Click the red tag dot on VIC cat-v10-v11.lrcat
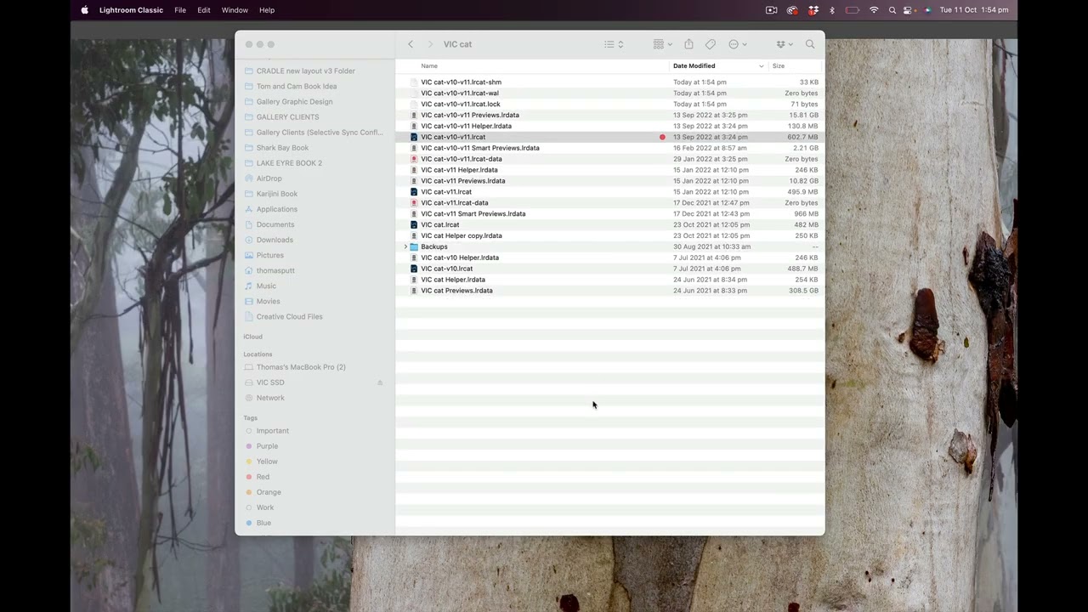1088x612 pixels. click(662, 137)
